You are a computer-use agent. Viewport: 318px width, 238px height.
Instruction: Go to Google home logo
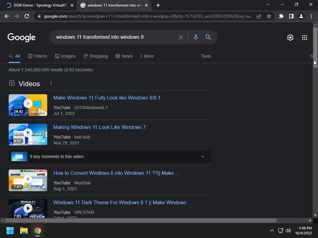tap(21, 37)
